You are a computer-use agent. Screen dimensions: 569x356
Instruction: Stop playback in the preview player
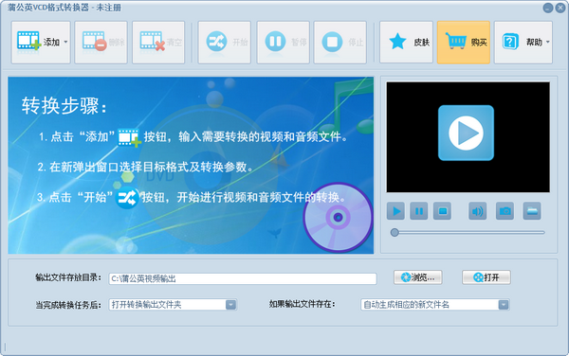coord(442,211)
